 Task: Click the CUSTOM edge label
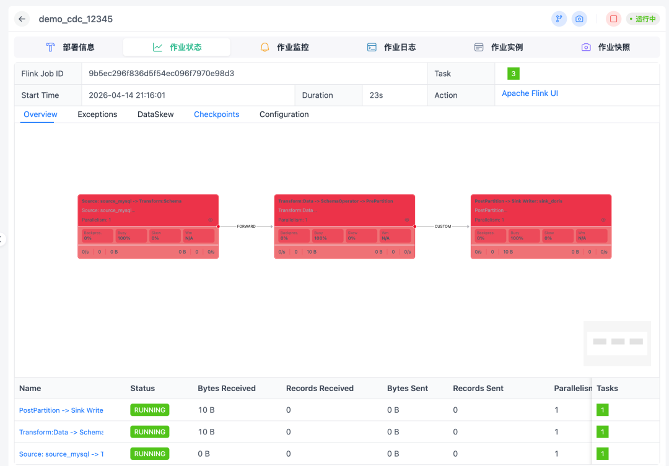[x=443, y=227]
